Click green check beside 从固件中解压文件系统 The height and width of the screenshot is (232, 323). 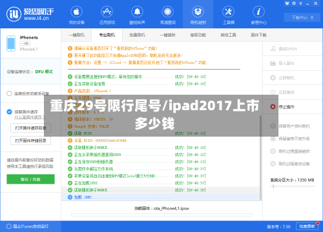pos(70,169)
